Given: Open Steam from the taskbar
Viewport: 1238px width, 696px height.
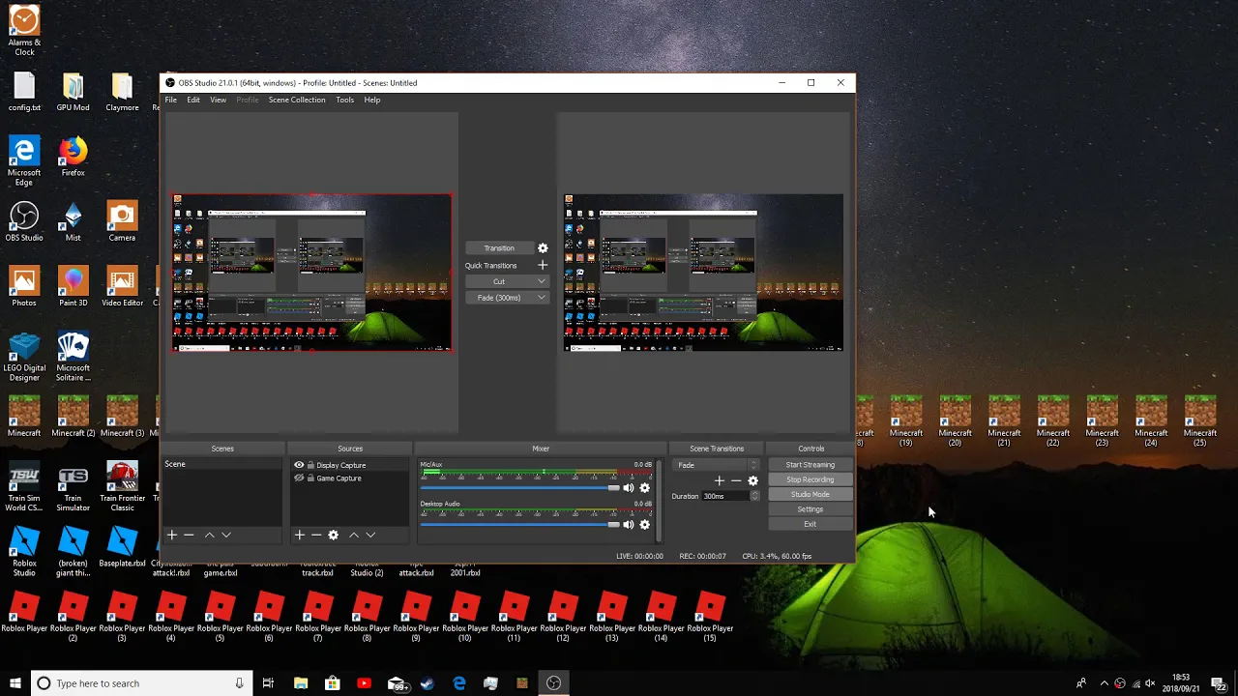Looking at the screenshot, I should click(427, 683).
